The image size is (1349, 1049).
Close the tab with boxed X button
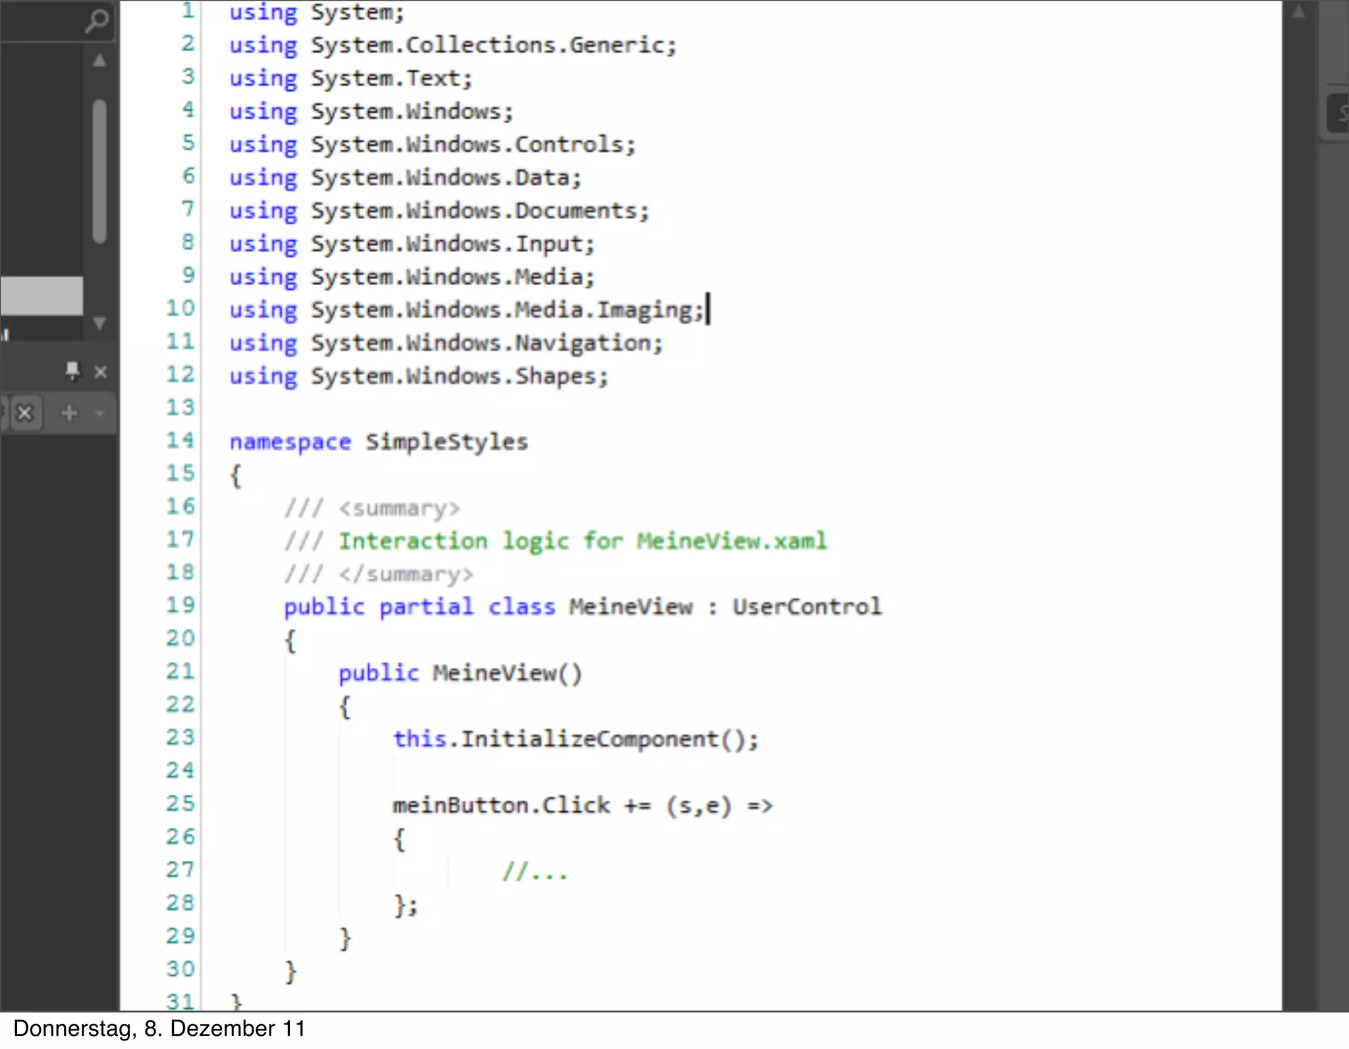(25, 414)
